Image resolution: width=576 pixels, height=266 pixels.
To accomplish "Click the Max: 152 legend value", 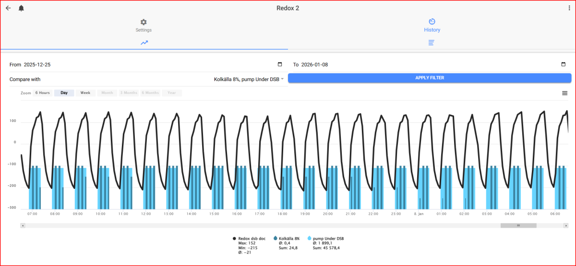I will point(247,243).
